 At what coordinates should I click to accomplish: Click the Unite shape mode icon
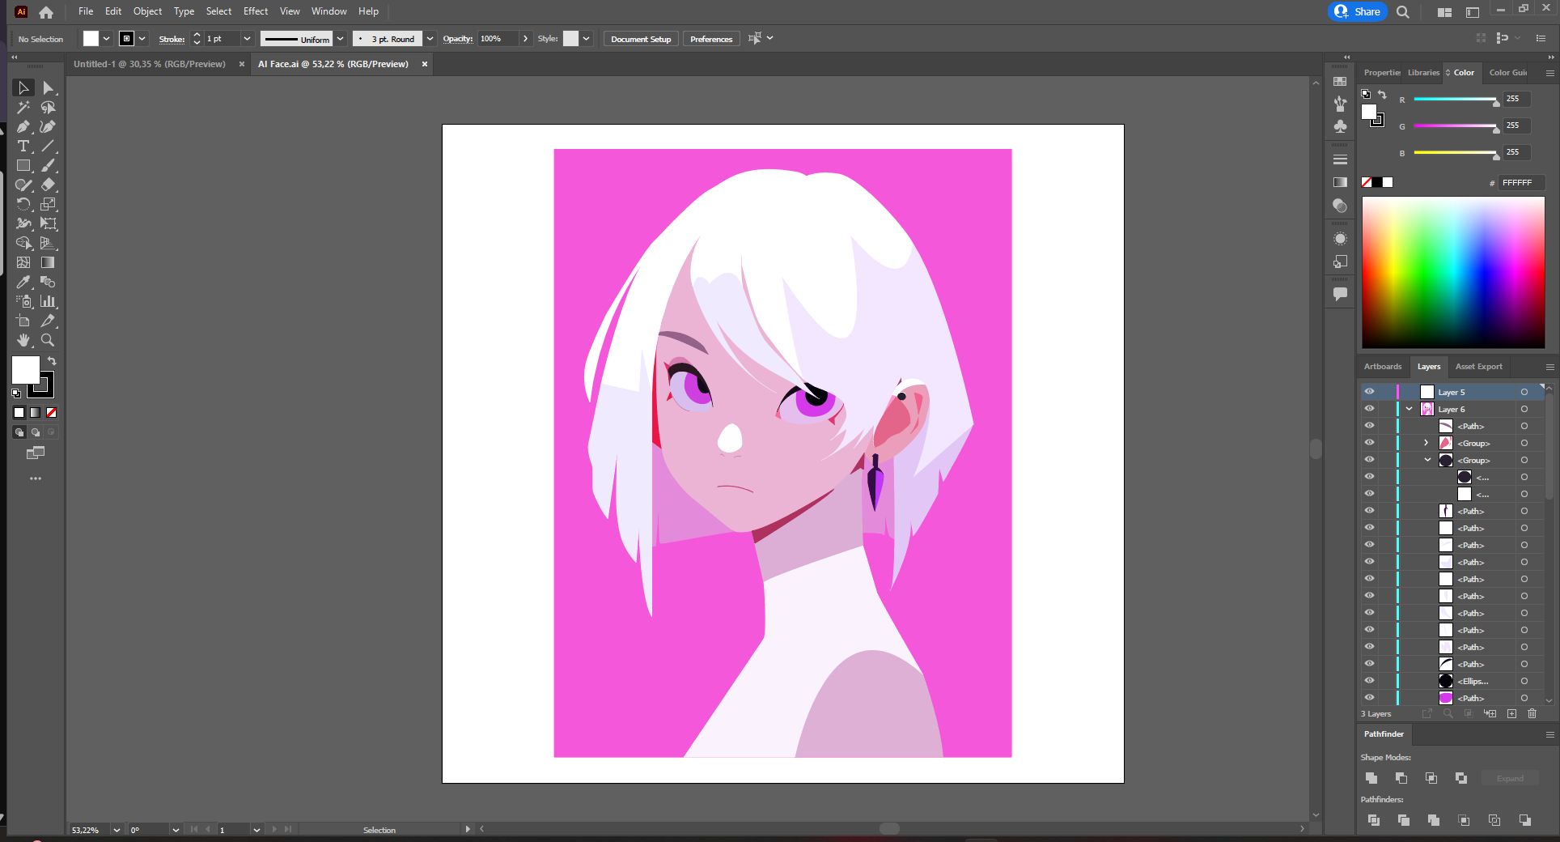pos(1371,778)
